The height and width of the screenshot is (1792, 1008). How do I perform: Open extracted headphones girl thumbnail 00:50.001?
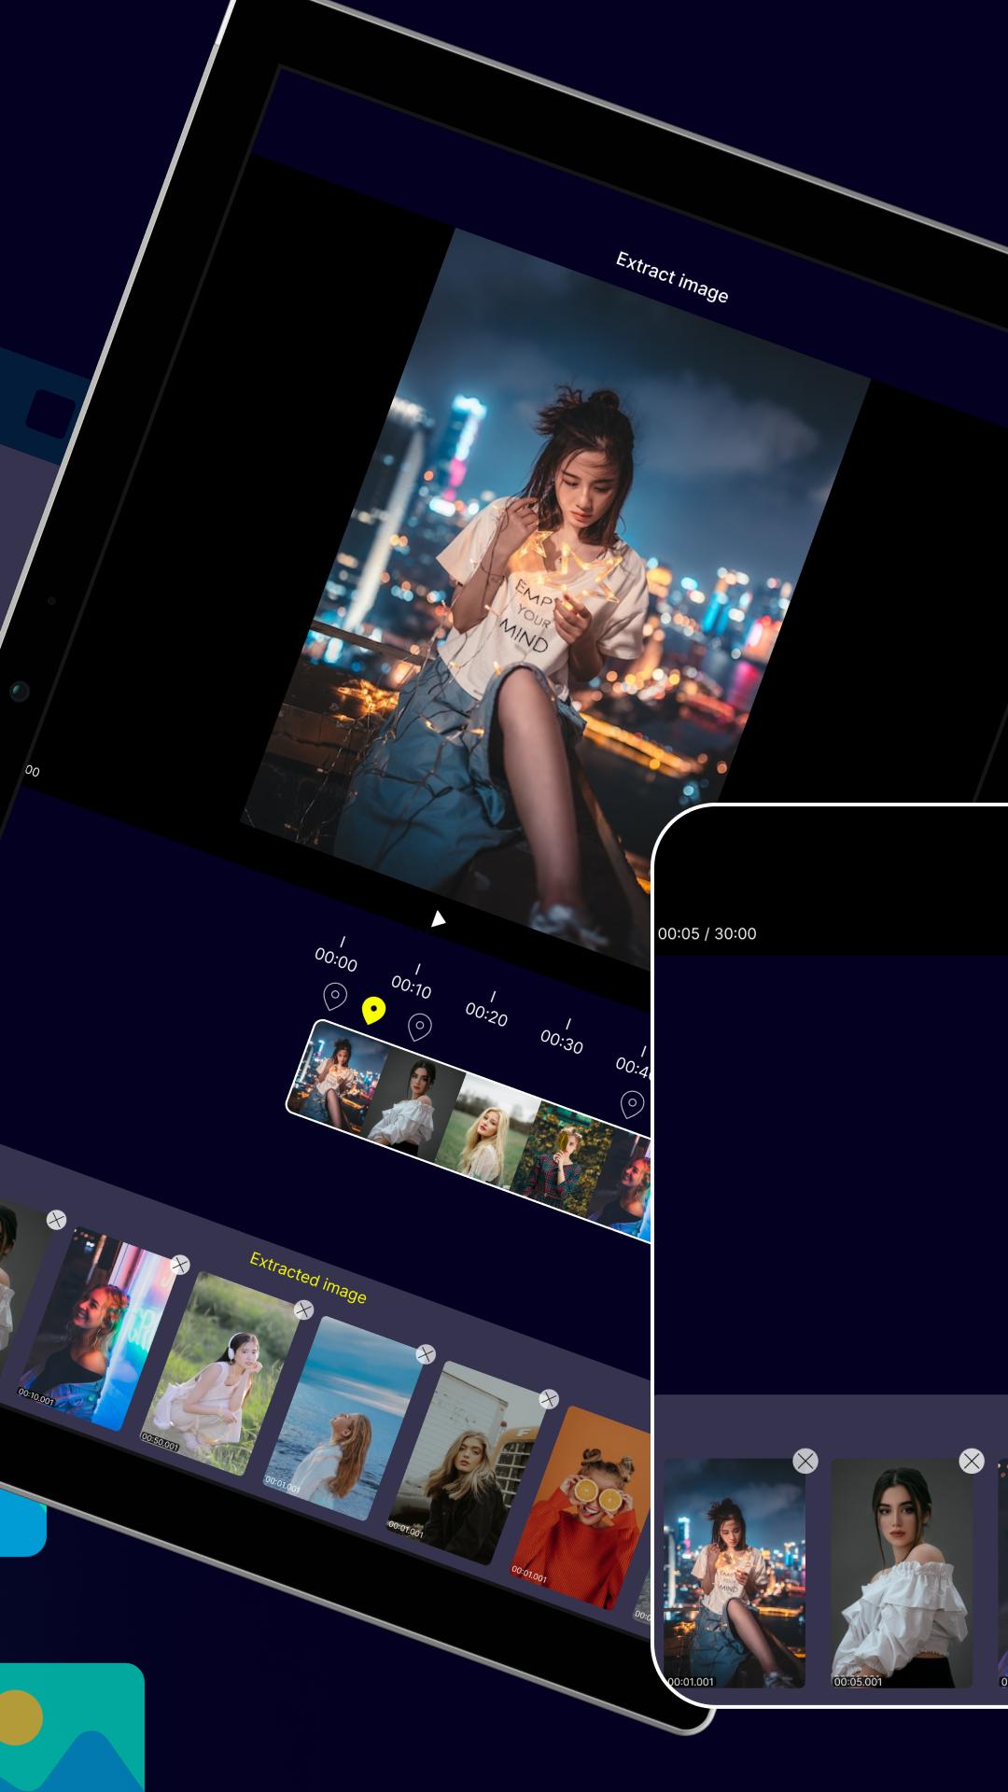220,1374
